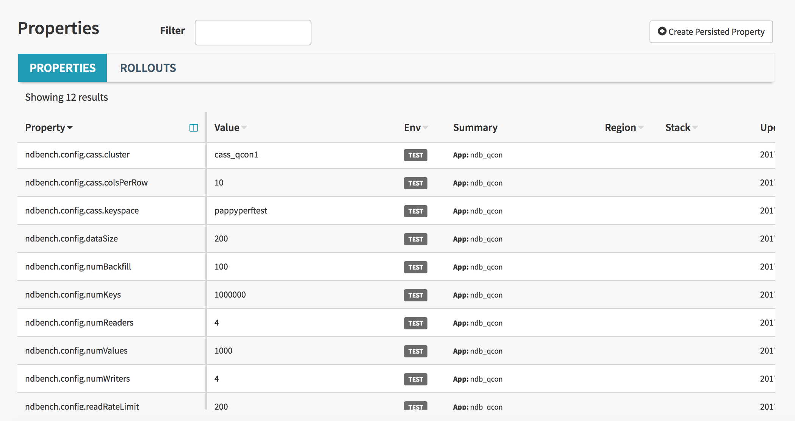The width and height of the screenshot is (795, 421).
Task: Click the numValues value 1000
Action: coord(223,351)
